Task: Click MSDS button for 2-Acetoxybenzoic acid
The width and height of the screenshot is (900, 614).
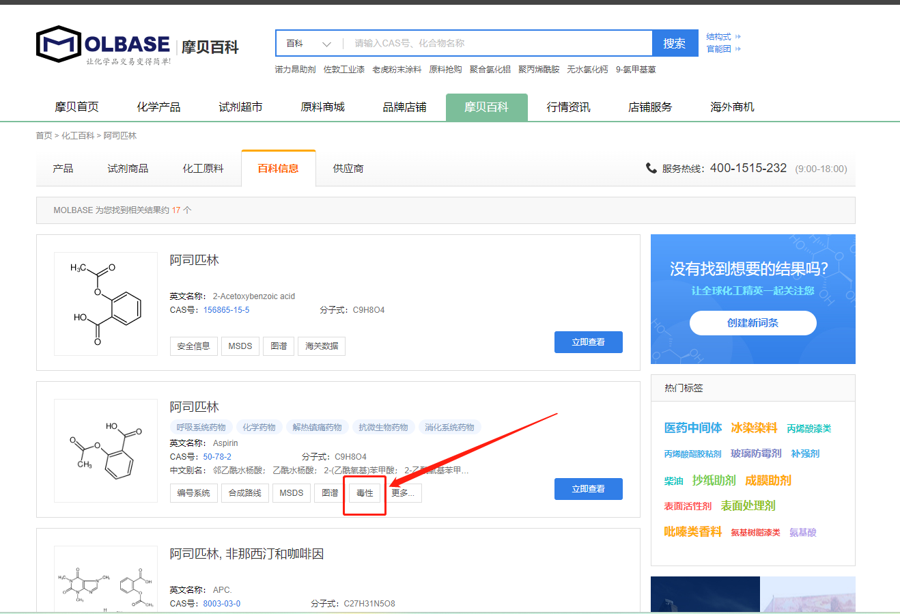Action: coord(240,346)
